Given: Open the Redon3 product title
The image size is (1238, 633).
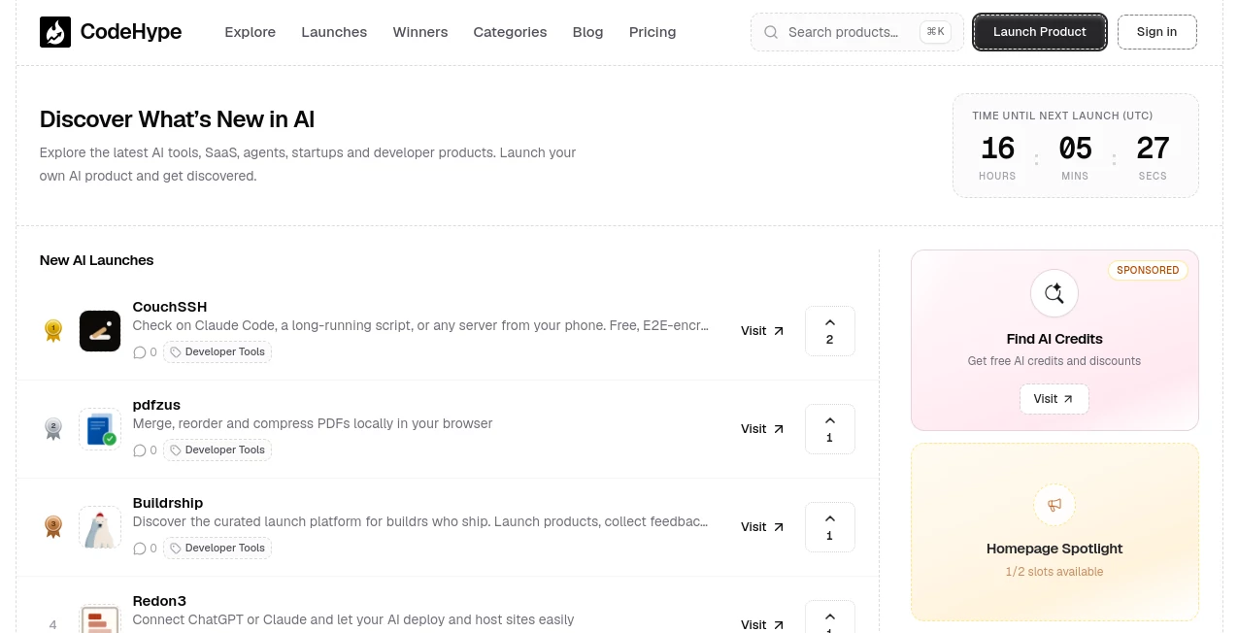Looking at the screenshot, I should (159, 601).
